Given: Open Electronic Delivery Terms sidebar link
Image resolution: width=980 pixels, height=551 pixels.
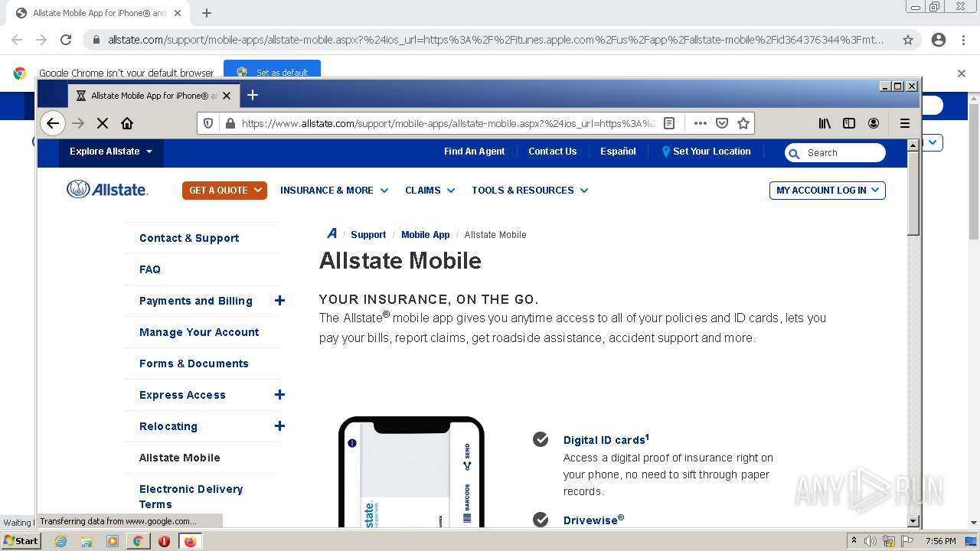Looking at the screenshot, I should (191, 497).
